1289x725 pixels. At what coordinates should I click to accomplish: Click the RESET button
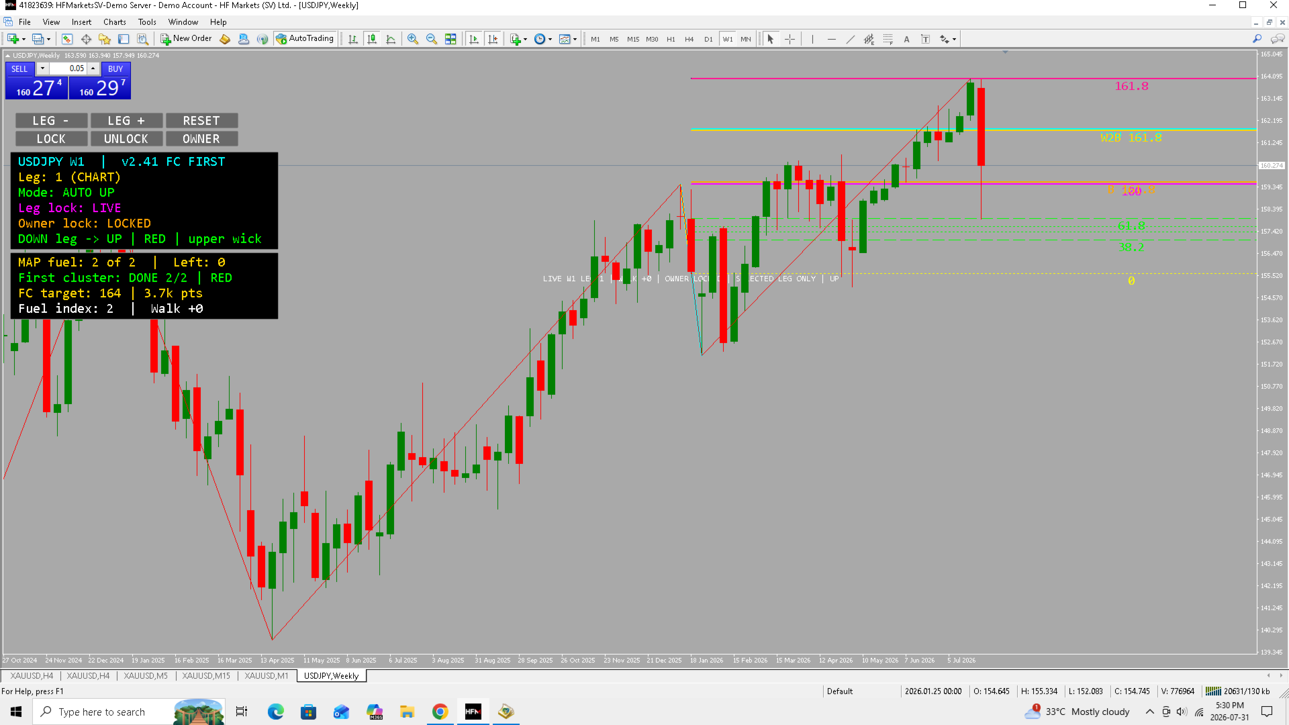point(201,121)
